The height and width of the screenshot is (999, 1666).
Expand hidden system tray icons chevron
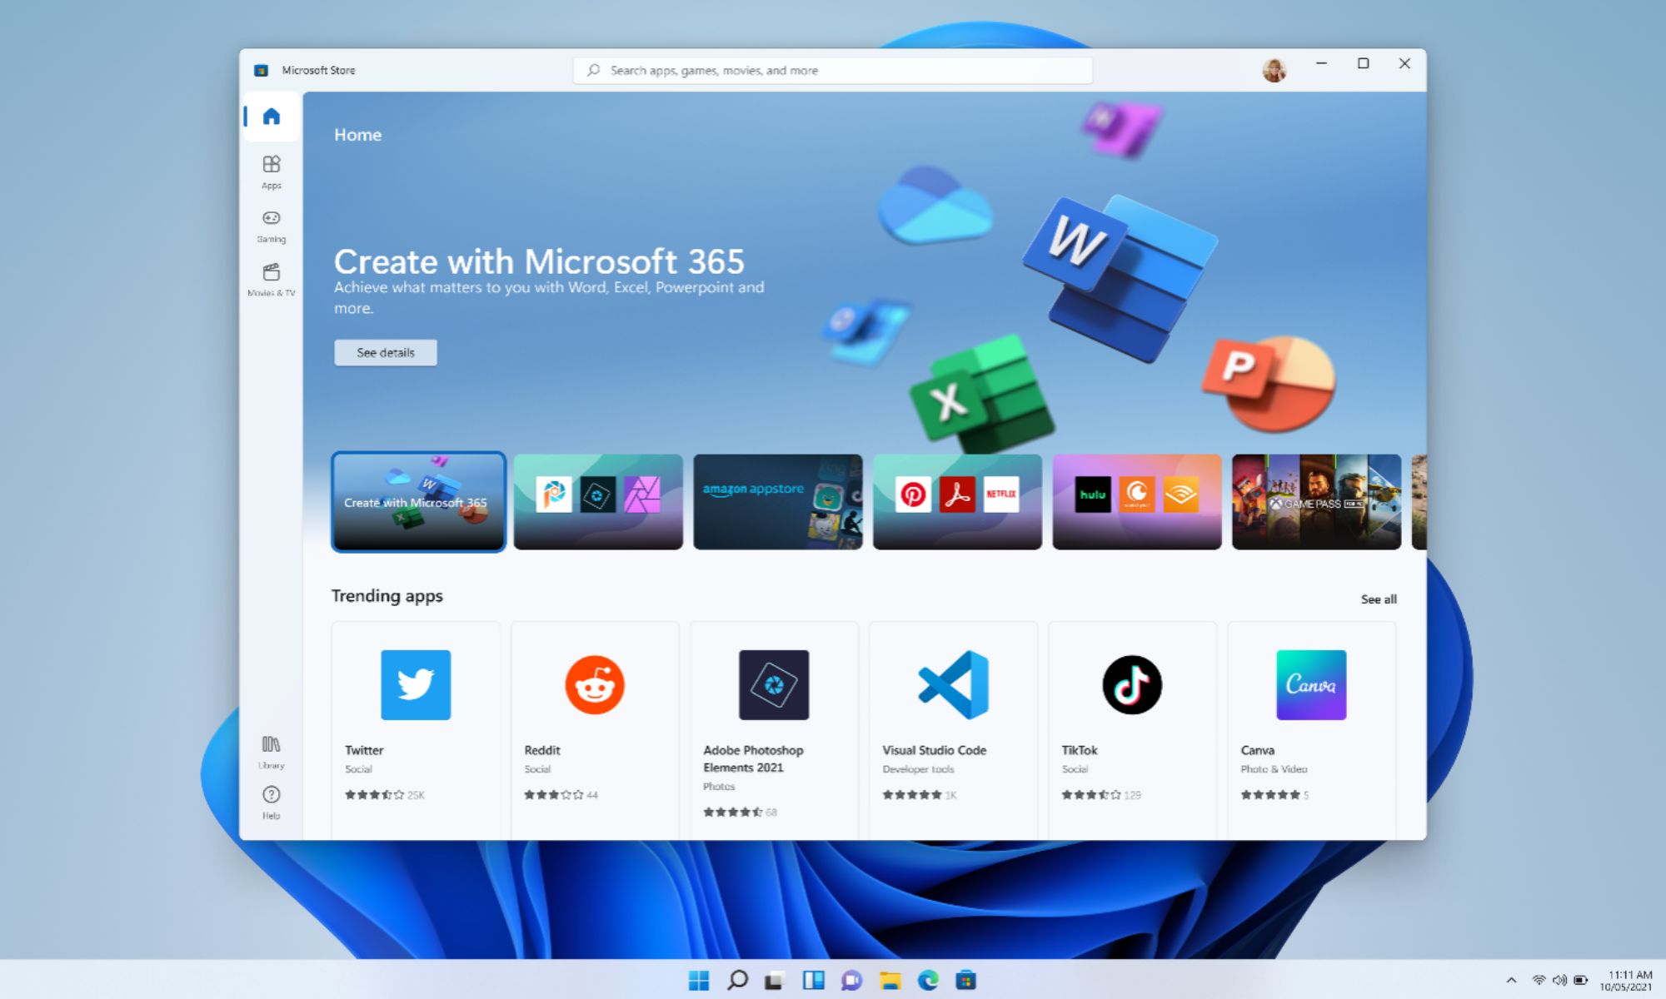click(1511, 980)
